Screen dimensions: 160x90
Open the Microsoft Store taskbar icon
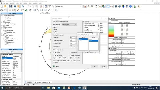tap(54, 88)
